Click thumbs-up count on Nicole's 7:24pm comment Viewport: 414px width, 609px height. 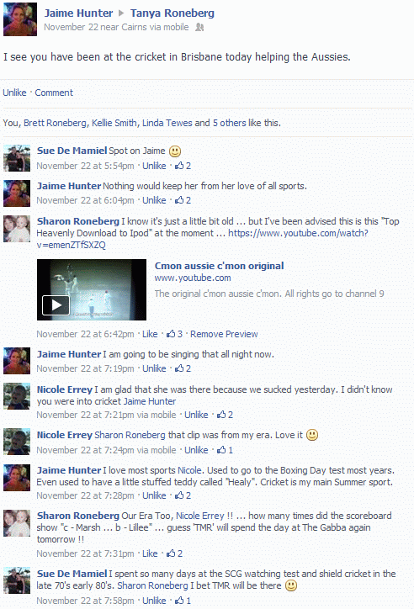tap(231, 450)
